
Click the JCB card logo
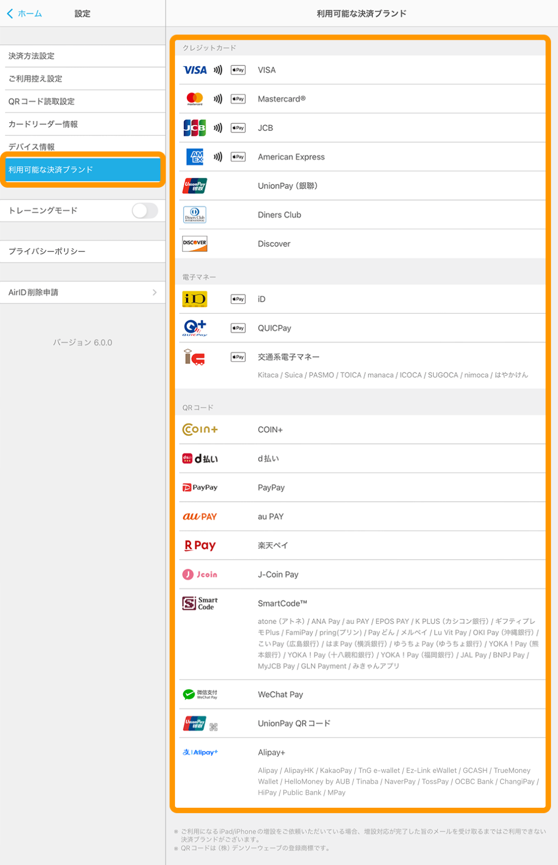pos(195,128)
